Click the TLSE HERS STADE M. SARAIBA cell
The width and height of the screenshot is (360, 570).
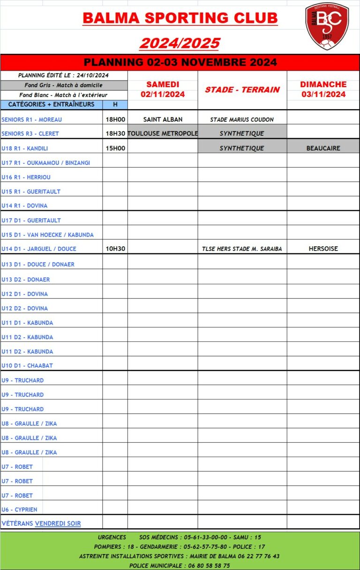(242, 249)
